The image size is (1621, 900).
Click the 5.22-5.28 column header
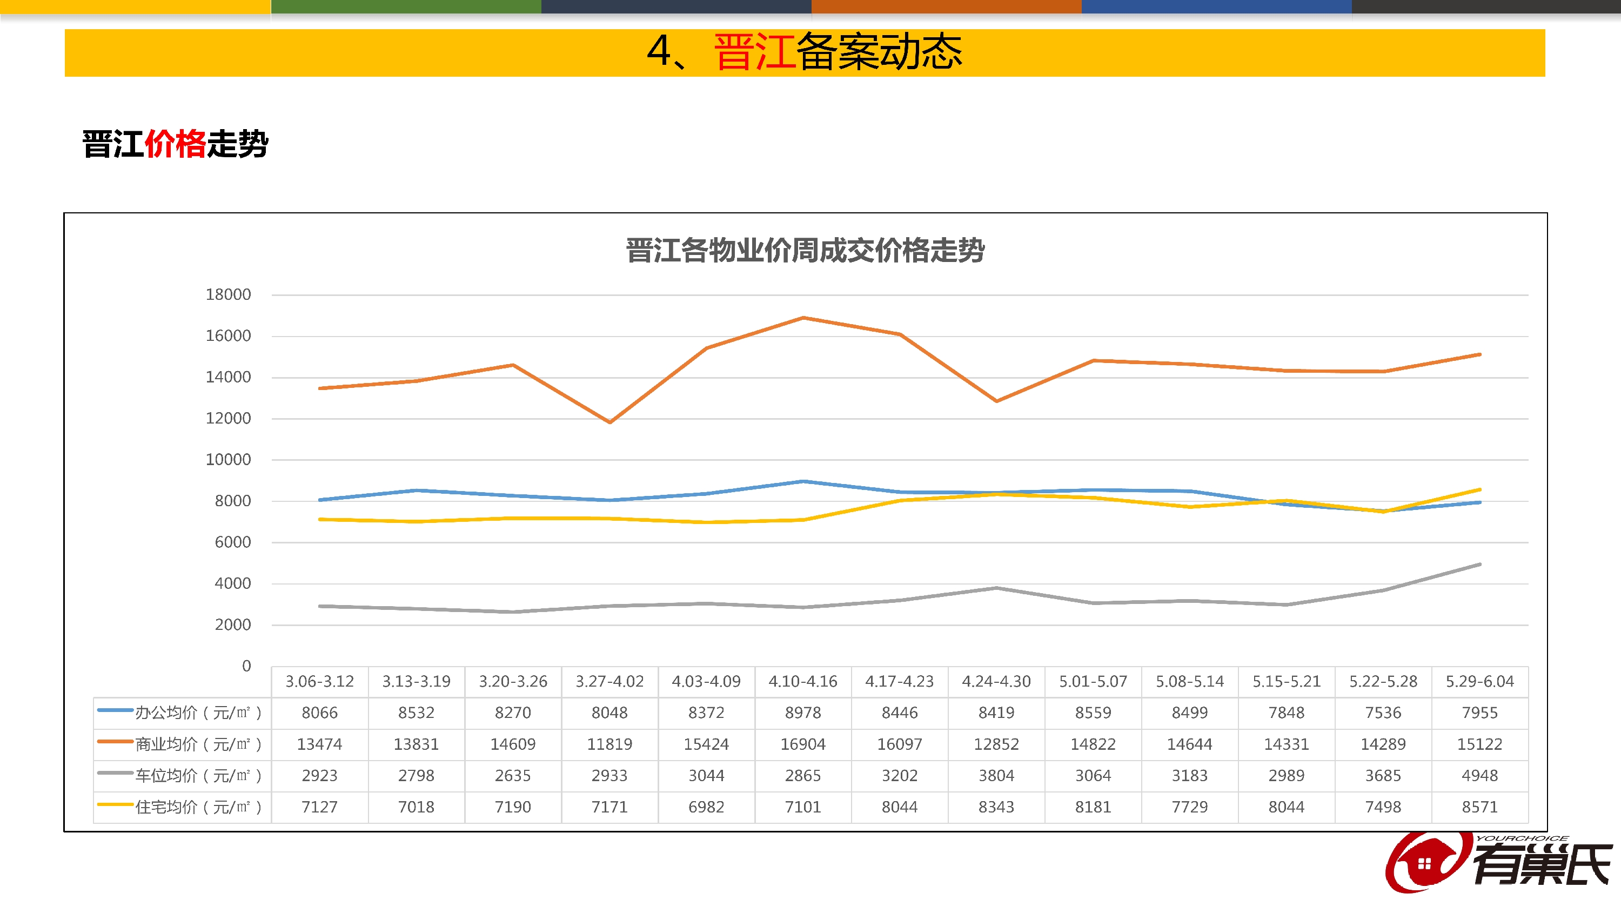tap(1383, 681)
